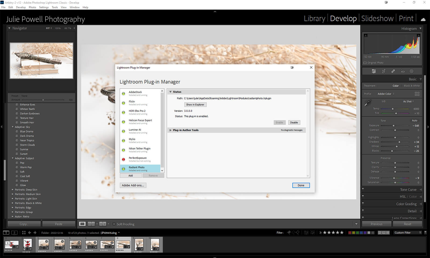Open the Custom Filter dropdown
The image size is (430, 258).
coord(408,232)
